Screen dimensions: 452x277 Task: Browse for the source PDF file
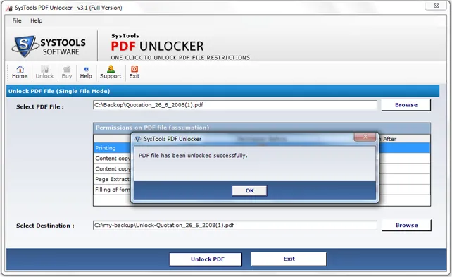(406, 105)
